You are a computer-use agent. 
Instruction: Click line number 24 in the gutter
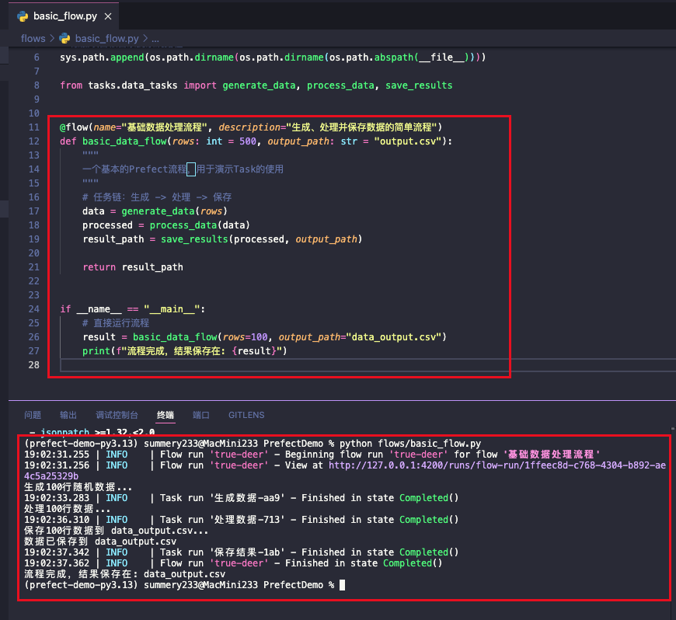pyautogui.click(x=33, y=309)
